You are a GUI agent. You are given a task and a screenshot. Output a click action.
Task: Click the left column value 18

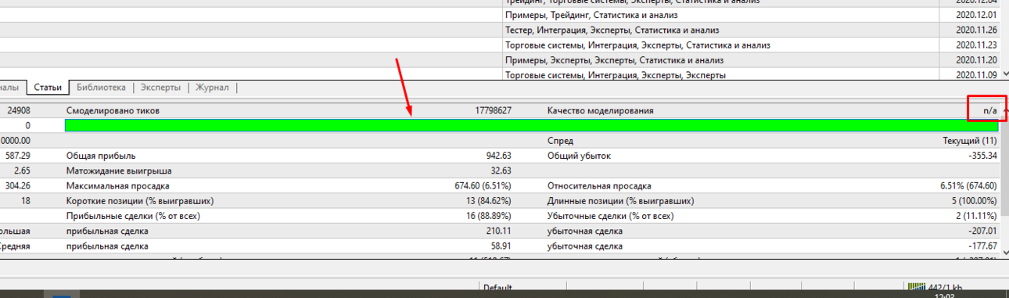26,201
